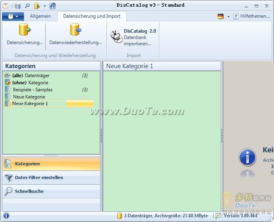Click the funnel icon for Datei-Filter

[8, 178]
